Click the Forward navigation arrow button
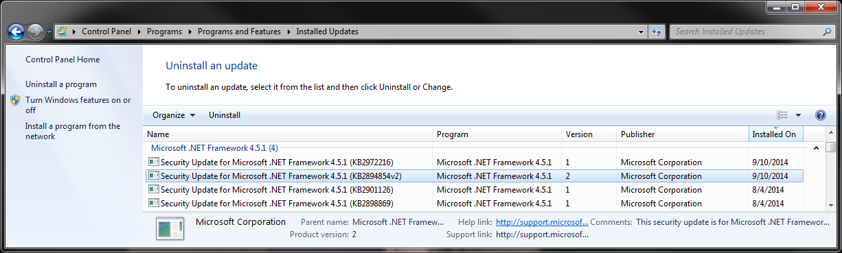The width and height of the screenshot is (842, 253). coord(36,32)
